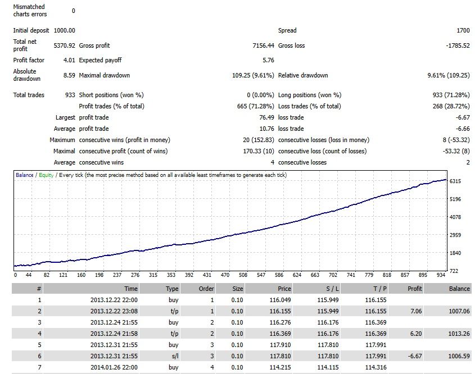Select time cell 2014.01.26 22:00
475x374 pixels.
point(114,367)
